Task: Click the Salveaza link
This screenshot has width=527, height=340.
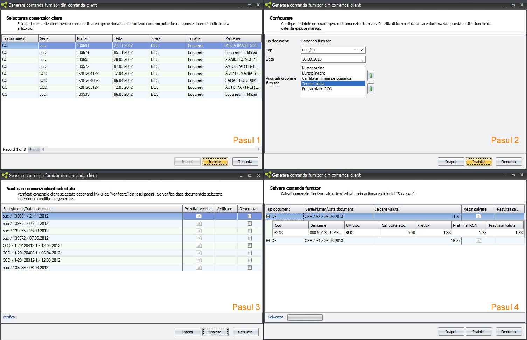Action: [x=276, y=317]
